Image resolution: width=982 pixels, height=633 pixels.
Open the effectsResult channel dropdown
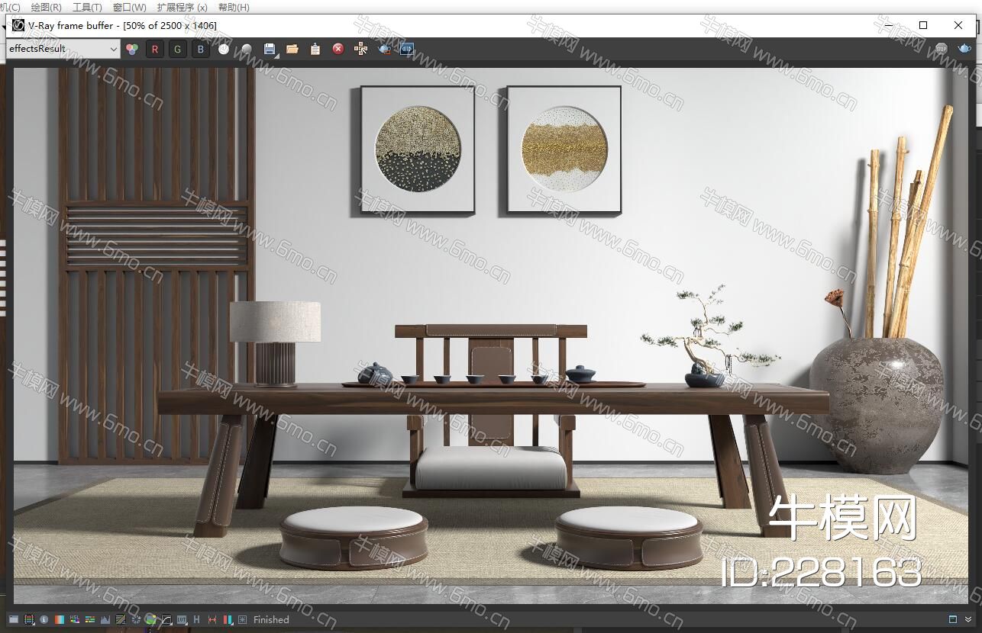[63, 49]
